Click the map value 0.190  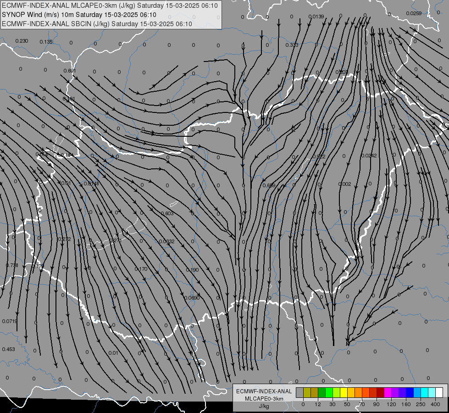192,270
